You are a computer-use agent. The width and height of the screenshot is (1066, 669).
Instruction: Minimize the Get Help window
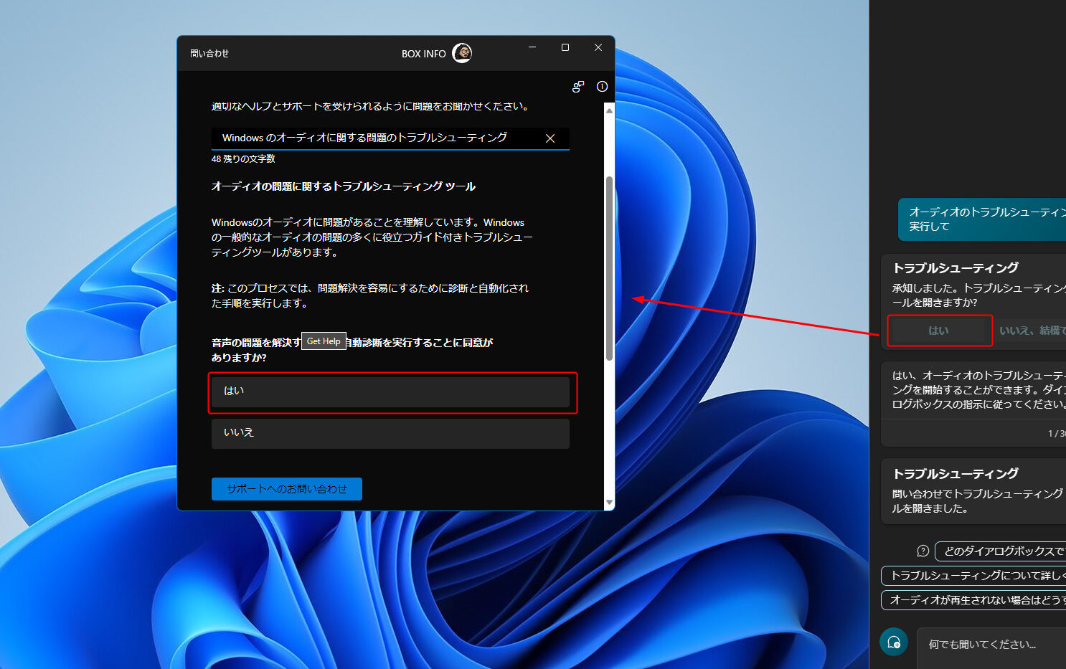(x=532, y=47)
